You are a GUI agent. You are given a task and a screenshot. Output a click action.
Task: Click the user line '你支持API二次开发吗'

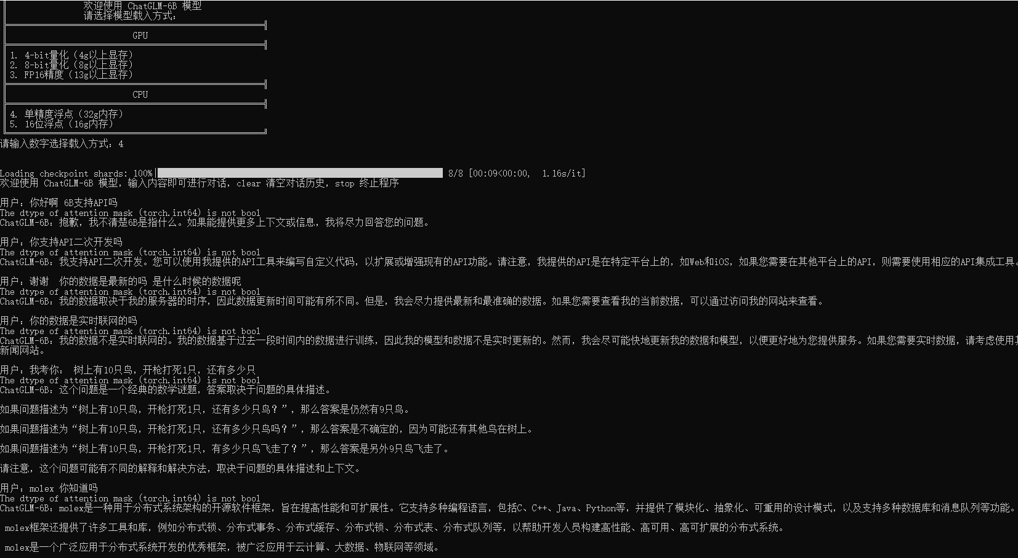coord(62,242)
